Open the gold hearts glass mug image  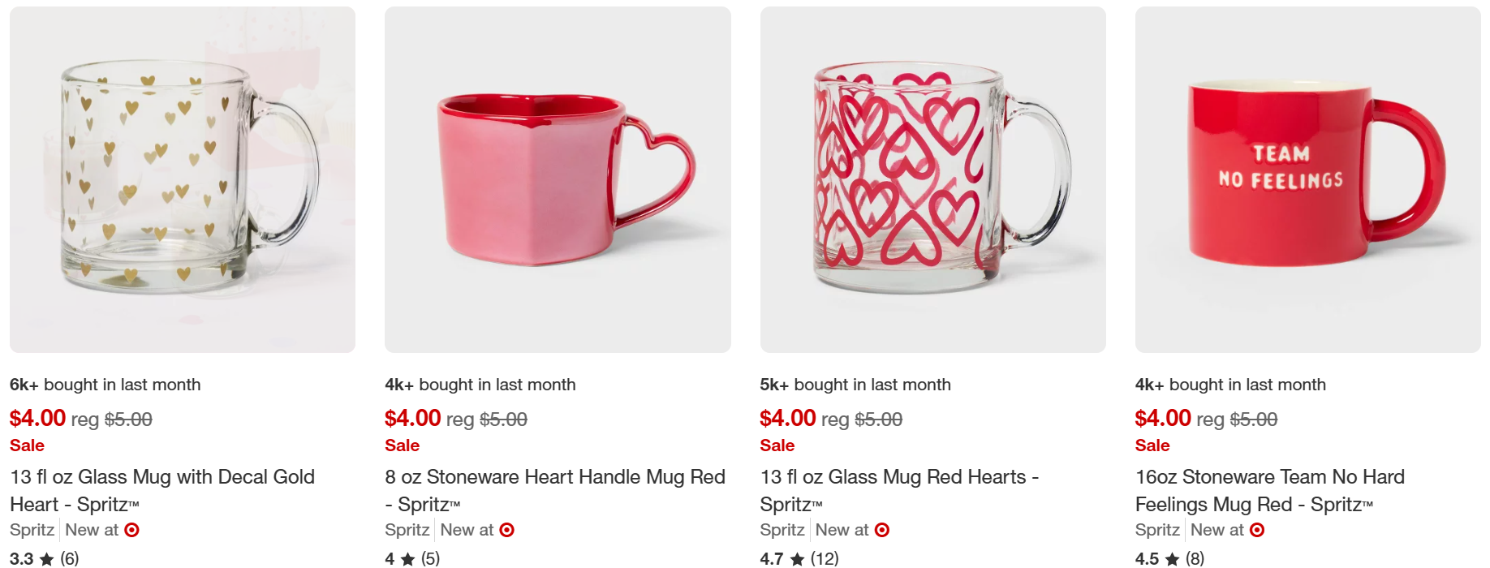pyautogui.click(x=183, y=179)
